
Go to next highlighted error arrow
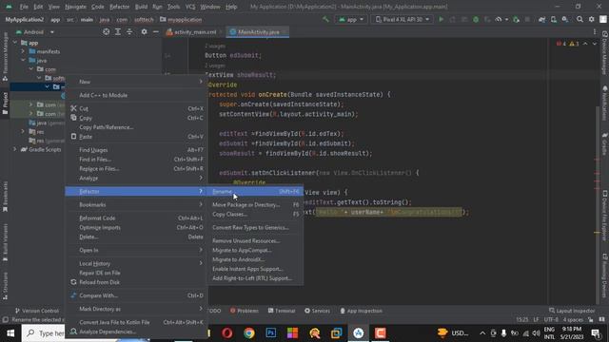coord(594,44)
